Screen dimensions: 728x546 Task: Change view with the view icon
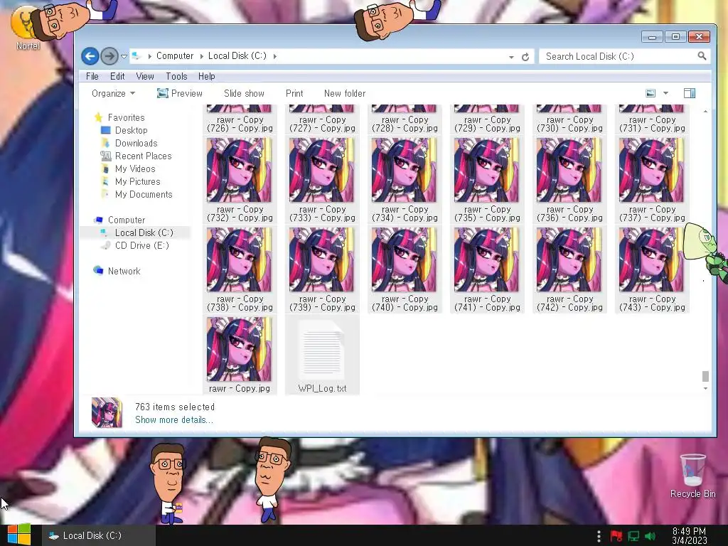651,93
